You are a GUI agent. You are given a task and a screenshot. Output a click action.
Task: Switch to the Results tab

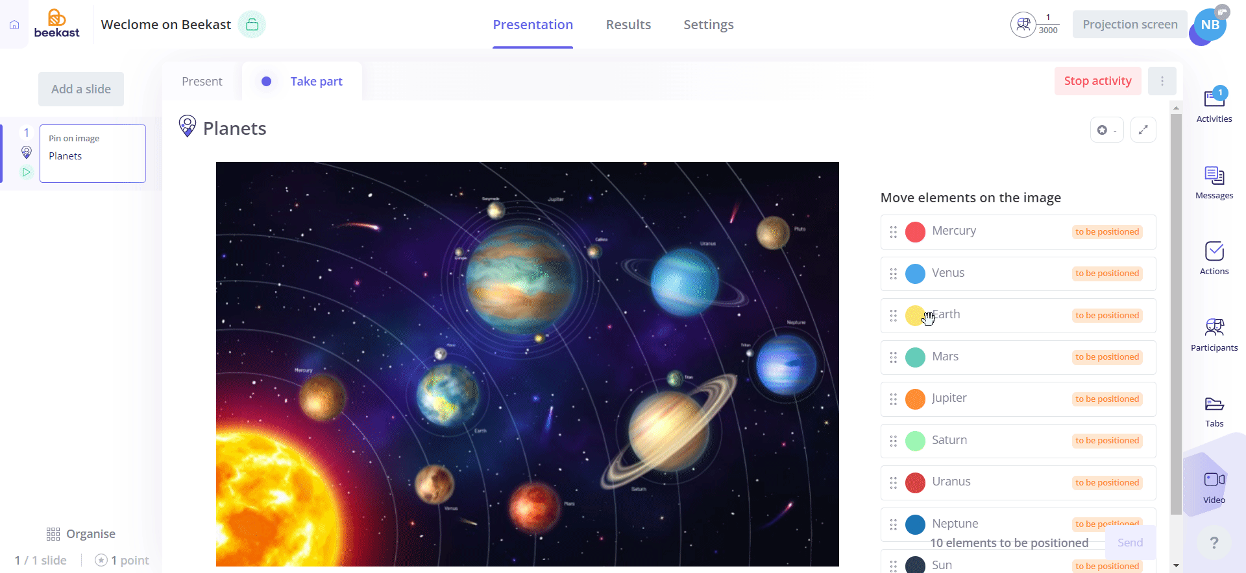pyautogui.click(x=628, y=25)
